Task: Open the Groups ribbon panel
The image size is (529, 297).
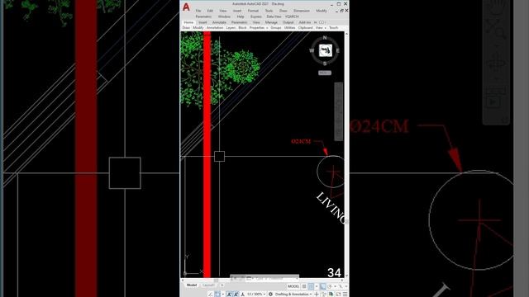Action: tap(276, 27)
